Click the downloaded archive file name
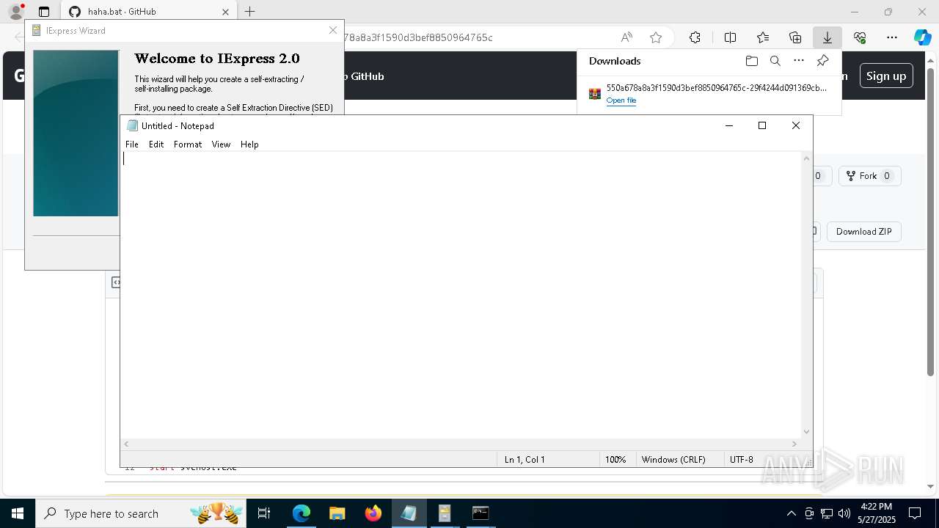 (717, 88)
